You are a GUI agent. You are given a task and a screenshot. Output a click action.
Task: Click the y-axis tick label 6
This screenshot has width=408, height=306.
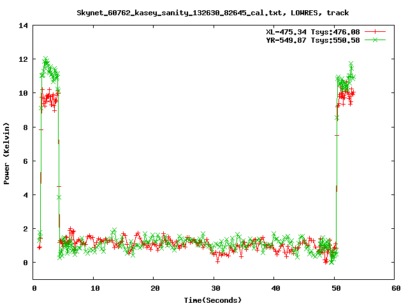coord(25,161)
